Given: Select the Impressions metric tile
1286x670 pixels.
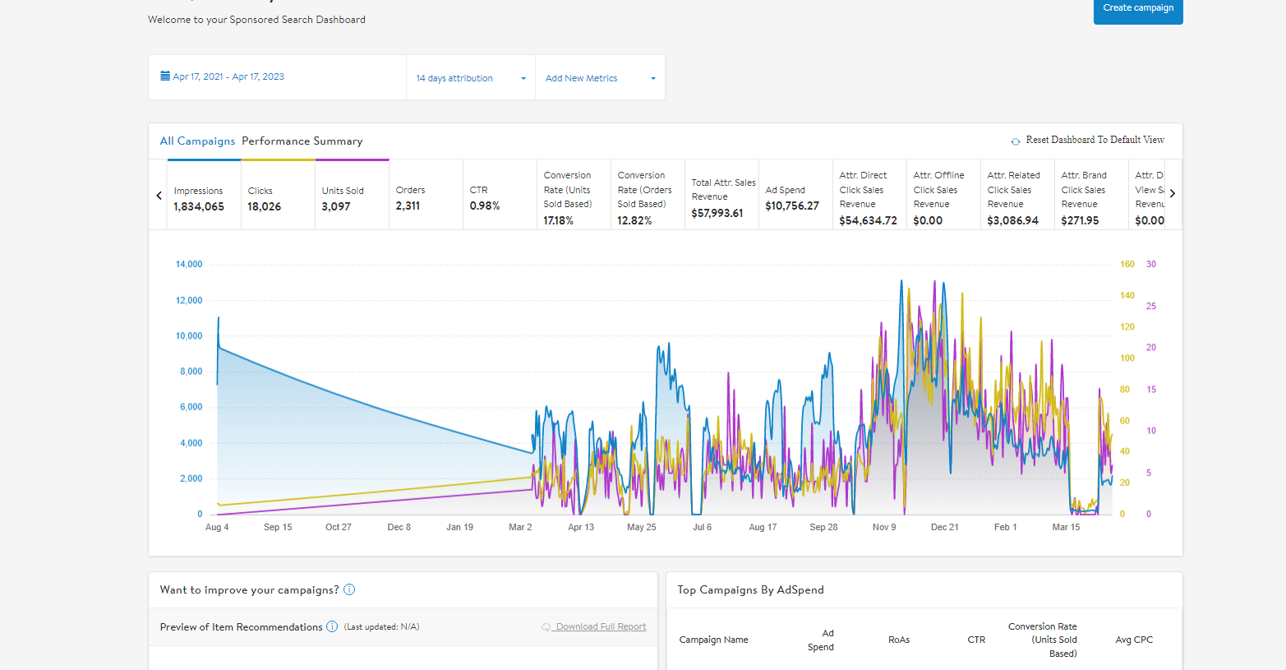Looking at the screenshot, I should coord(204,195).
